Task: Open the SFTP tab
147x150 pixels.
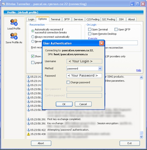Action: click(x=67, y=19)
